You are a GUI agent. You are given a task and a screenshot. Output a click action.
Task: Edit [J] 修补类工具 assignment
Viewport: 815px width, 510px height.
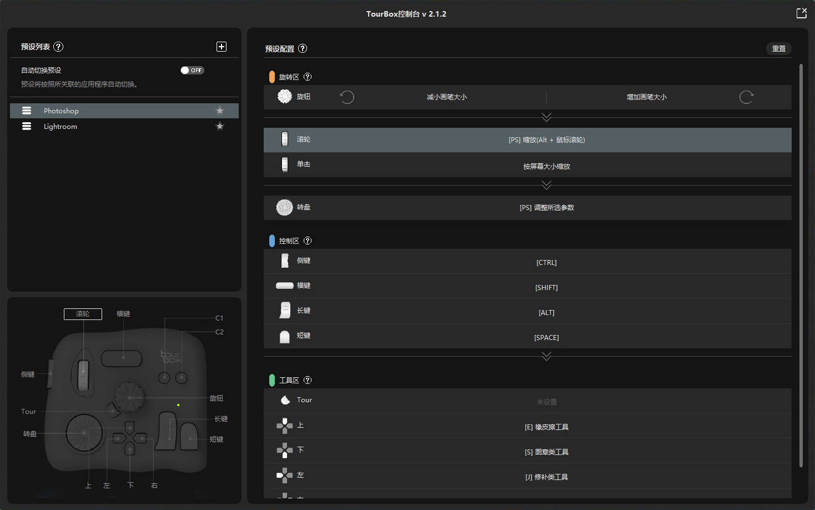tap(547, 477)
